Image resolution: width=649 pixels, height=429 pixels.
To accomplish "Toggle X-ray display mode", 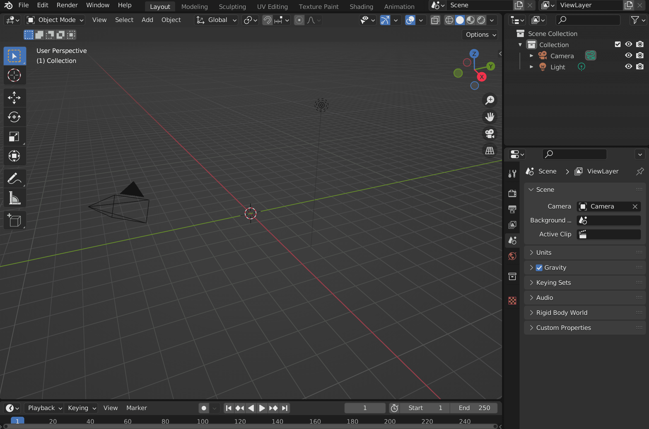I will tap(435, 20).
